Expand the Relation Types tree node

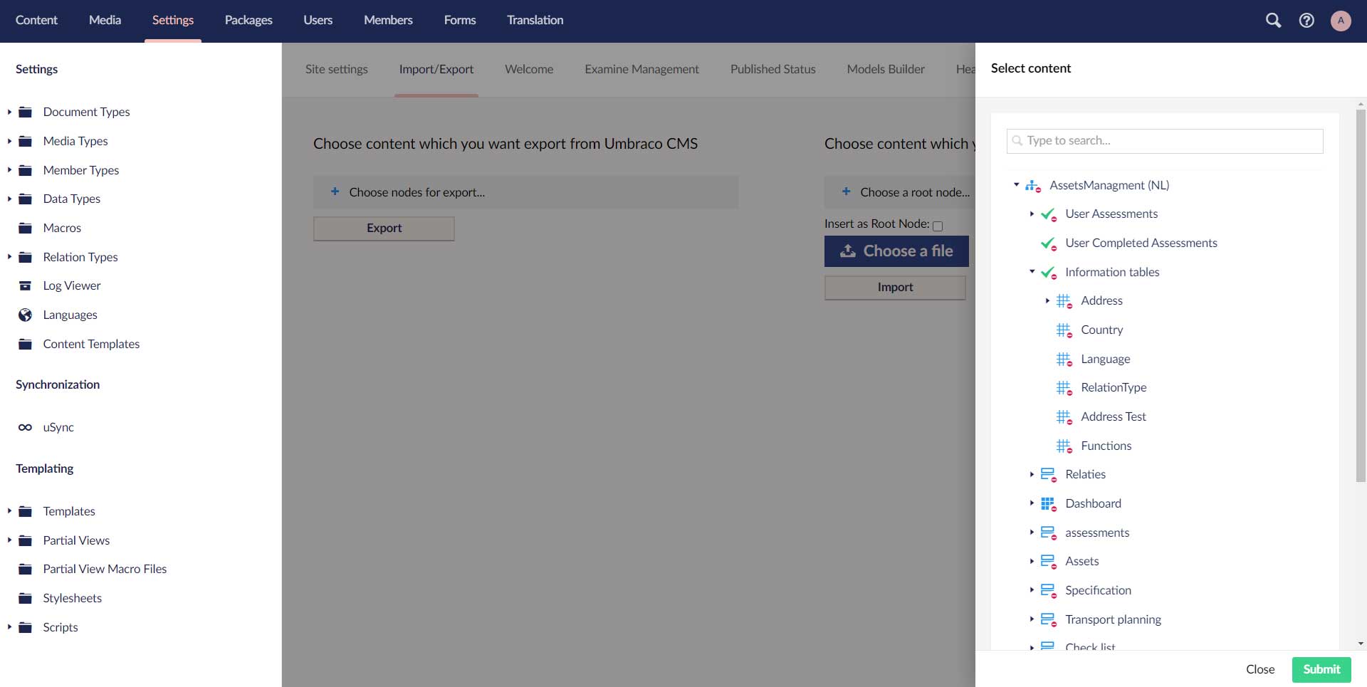click(9, 257)
